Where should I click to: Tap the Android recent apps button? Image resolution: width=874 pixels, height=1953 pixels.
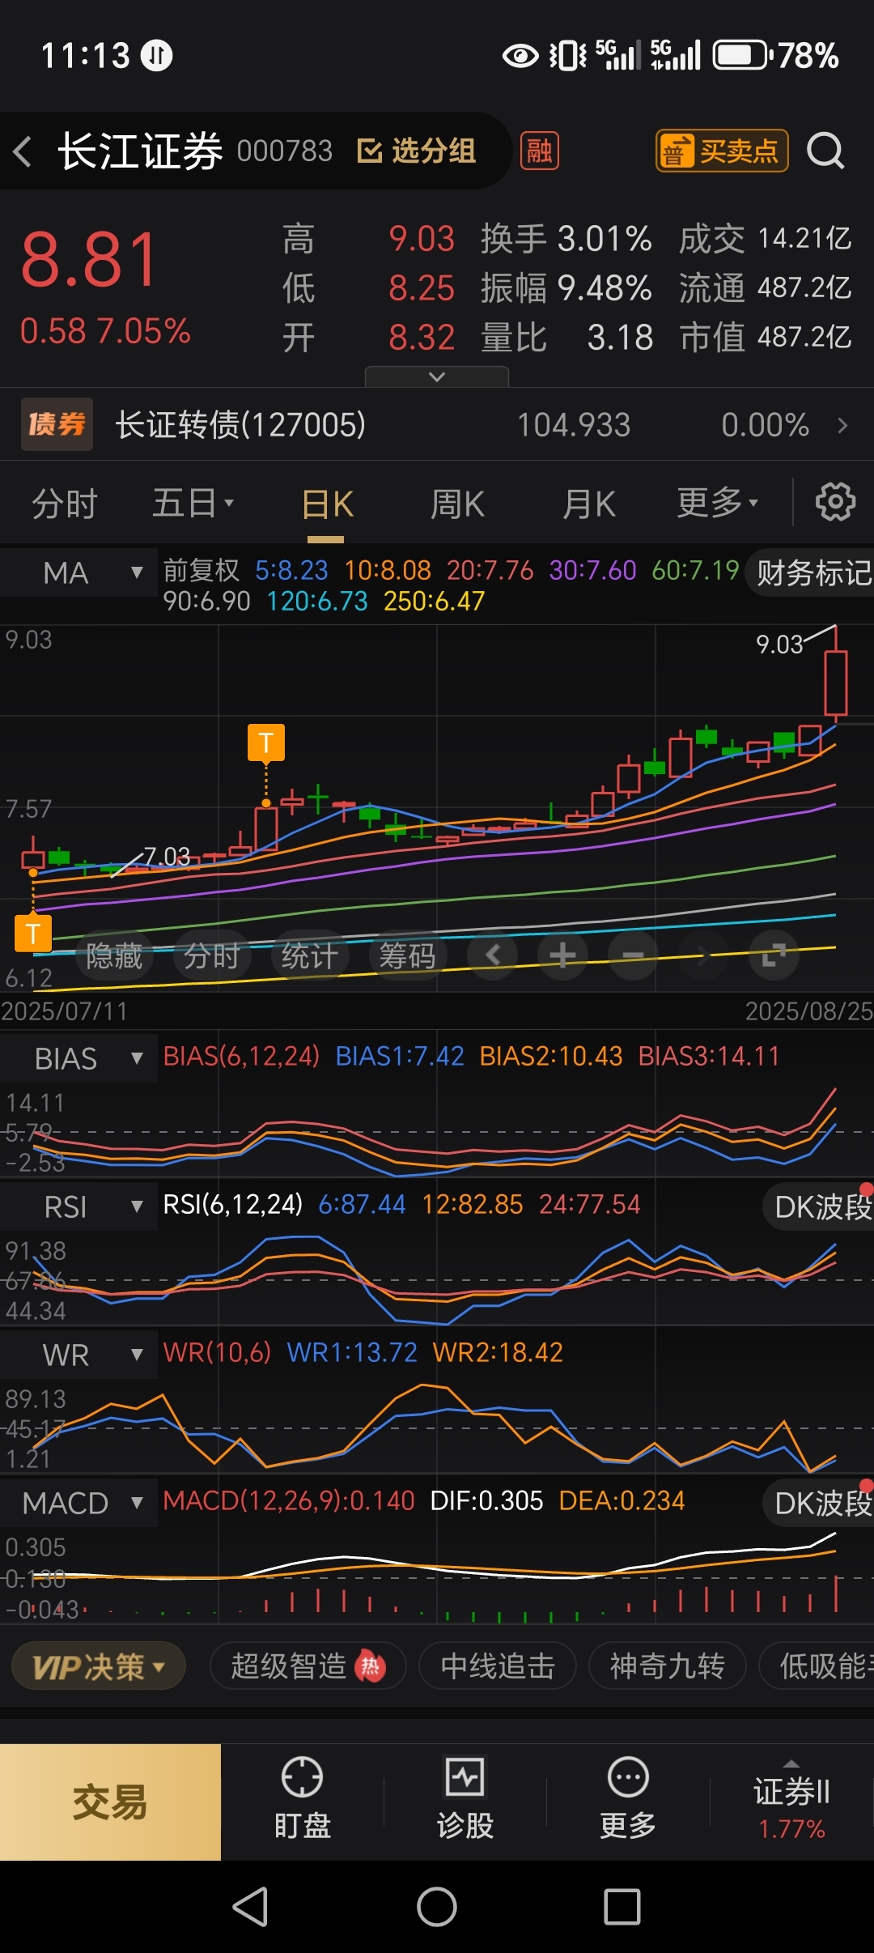pyautogui.click(x=622, y=1907)
